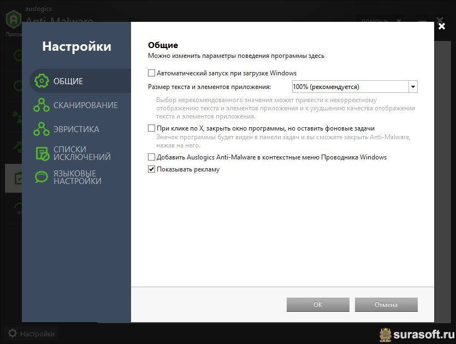The height and width of the screenshot is (344, 456).
Task: Click the Общие heading text
Action: [163, 45]
